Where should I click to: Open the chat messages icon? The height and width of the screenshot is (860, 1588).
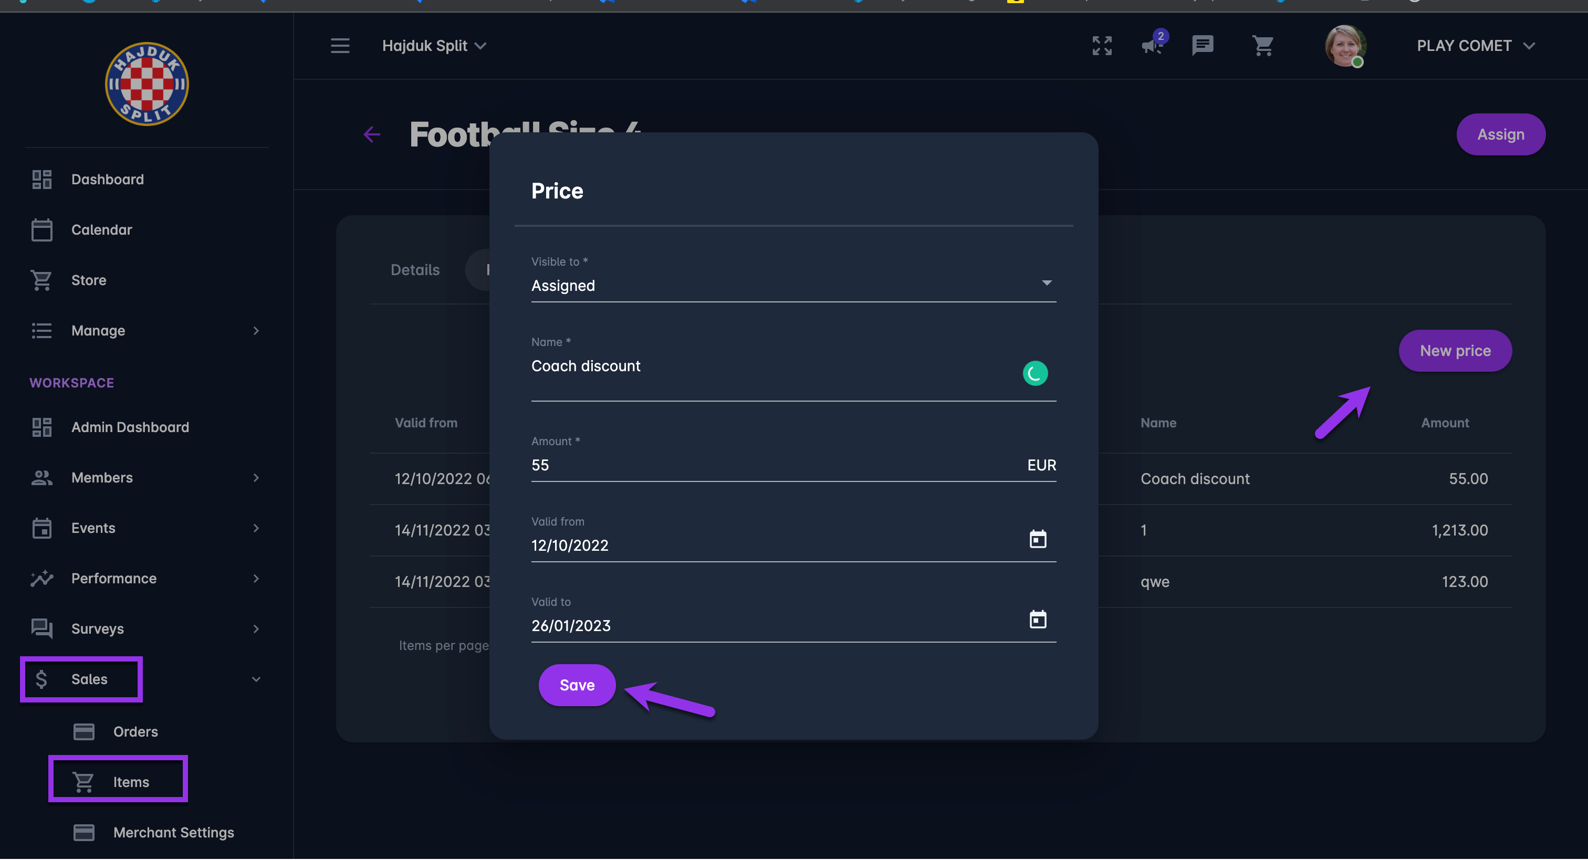coord(1202,46)
